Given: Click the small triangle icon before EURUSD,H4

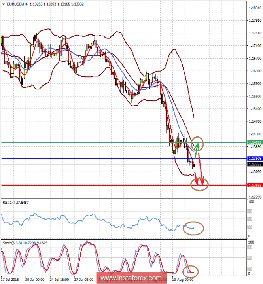Looking at the screenshot, I should 3,4.
